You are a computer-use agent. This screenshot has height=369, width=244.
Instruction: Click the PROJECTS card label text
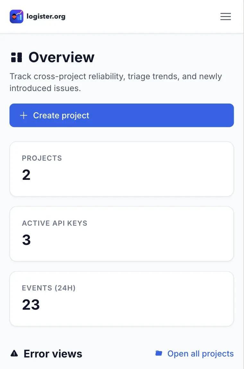point(42,158)
